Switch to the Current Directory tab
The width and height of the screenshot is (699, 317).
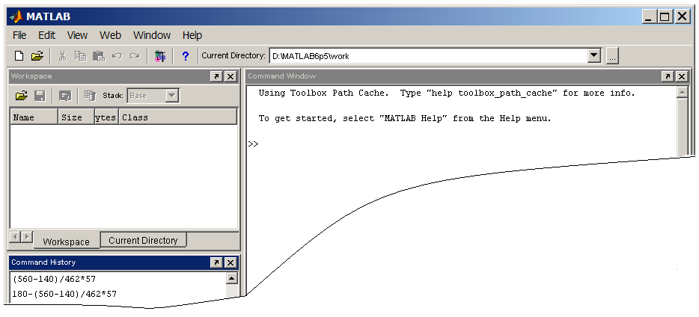coord(143,241)
